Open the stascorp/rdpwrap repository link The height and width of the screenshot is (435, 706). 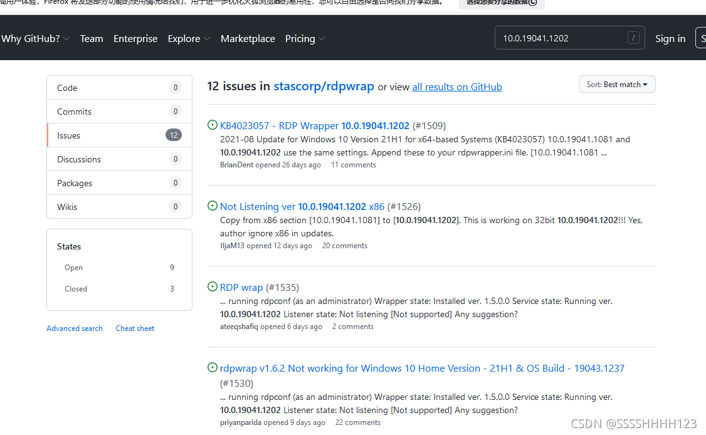(x=324, y=86)
